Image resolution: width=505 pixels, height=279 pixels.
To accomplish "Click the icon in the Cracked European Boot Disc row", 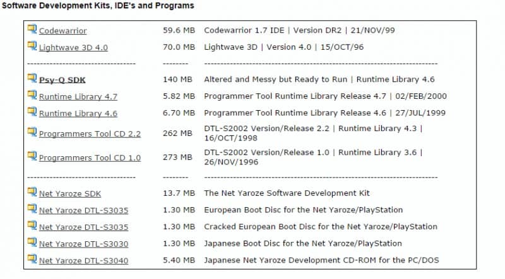I will click(x=32, y=225).
